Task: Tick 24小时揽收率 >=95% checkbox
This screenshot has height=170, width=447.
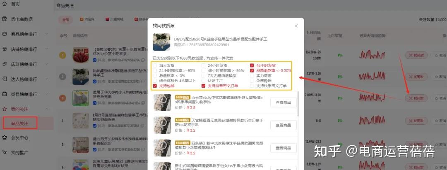Action: pos(155,70)
